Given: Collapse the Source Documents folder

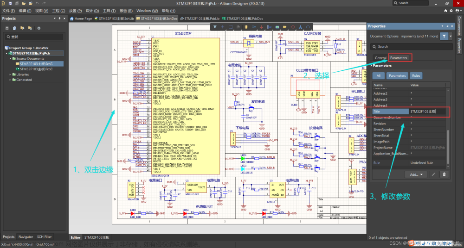Looking at the screenshot, I should coord(10,59).
